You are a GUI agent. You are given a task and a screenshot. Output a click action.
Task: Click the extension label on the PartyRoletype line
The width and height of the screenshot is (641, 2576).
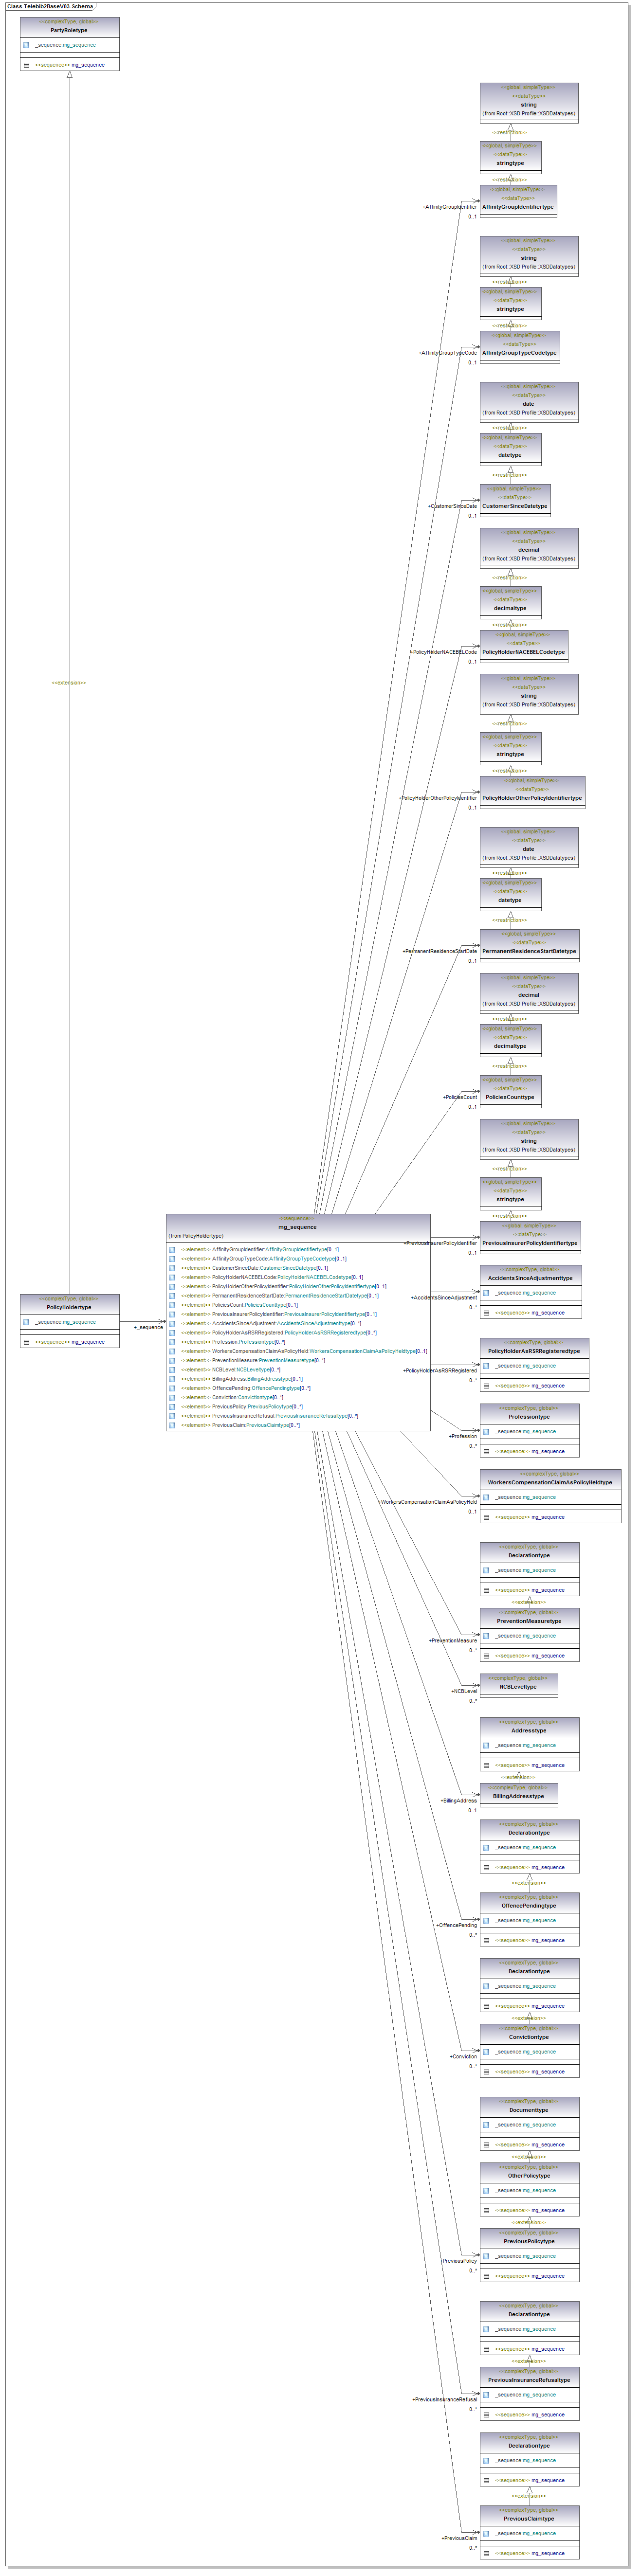pyautogui.click(x=69, y=683)
